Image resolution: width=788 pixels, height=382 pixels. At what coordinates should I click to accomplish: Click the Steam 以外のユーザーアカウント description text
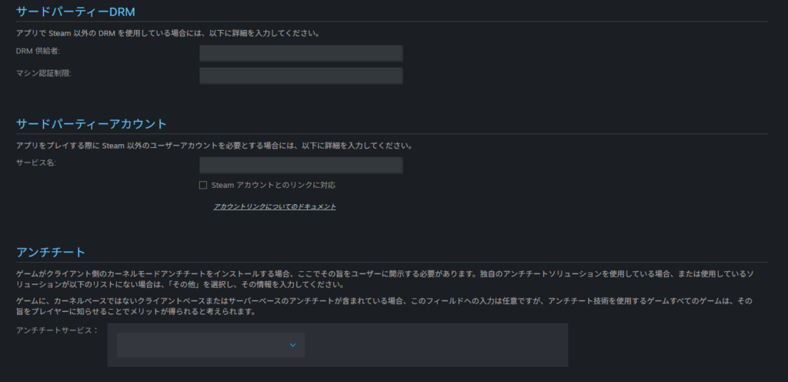point(215,146)
